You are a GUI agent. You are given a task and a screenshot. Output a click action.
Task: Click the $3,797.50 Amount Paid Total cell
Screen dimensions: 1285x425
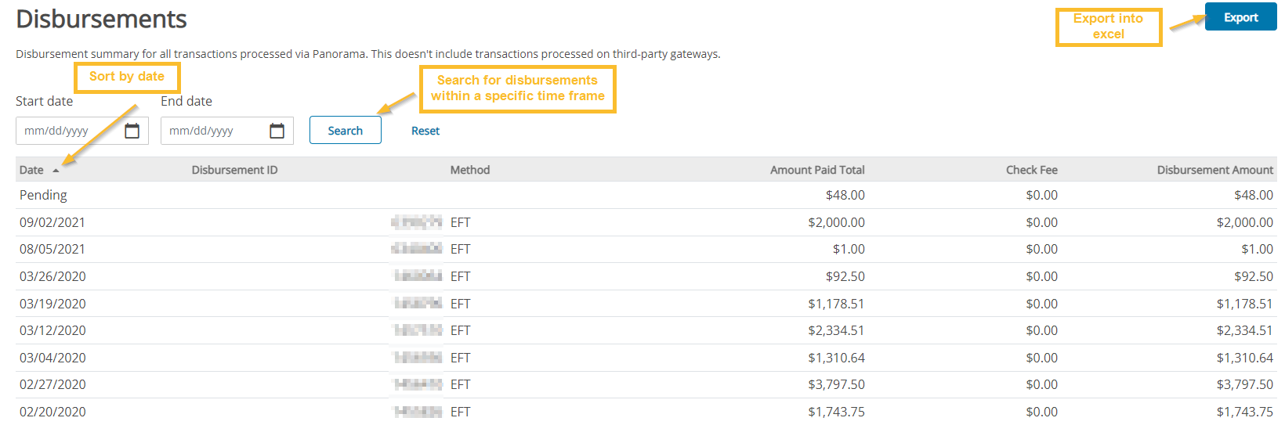pos(837,384)
